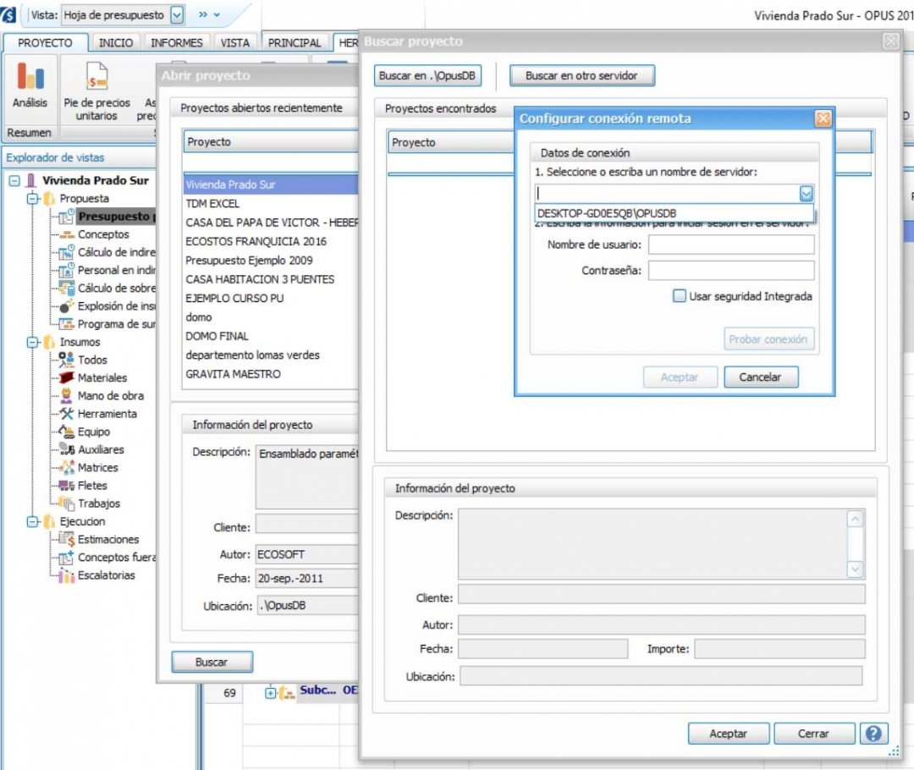Open the INICIO ribbon tab
Viewport: 914px width, 770px height.
(x=116, y=42)
